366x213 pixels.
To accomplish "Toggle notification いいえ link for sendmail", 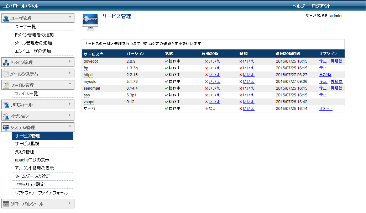I will [x=249, y=88].
